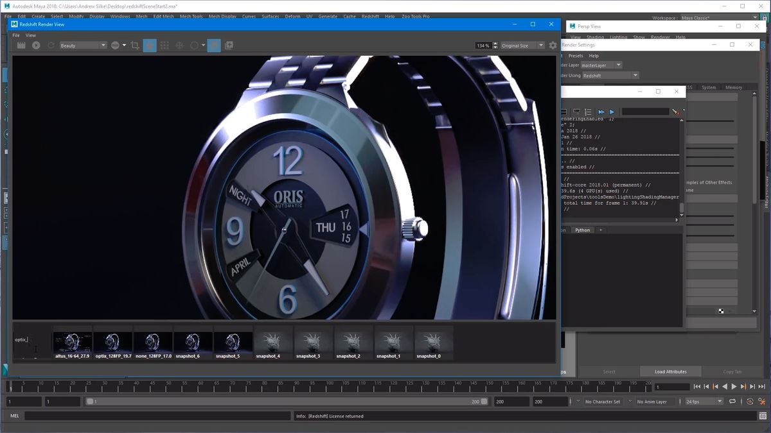This screenshot has height=433, width=771.
Task: Open the Render Using Redshift dropdown
Action: point(610,75)
